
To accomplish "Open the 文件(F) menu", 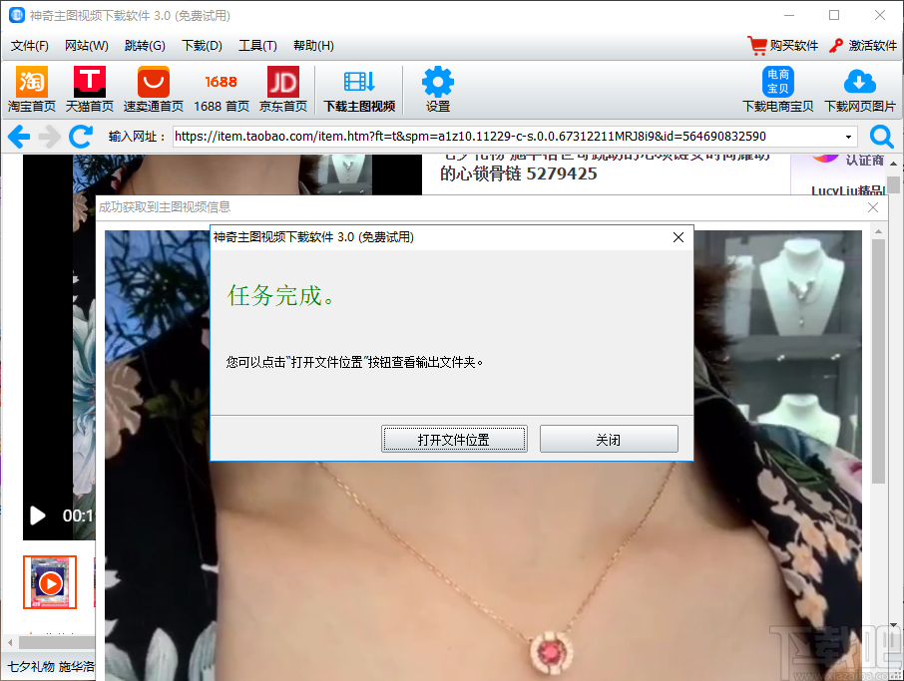I will click(x=29, y=45).
